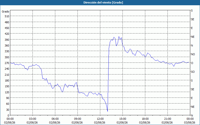Select the 12:00 time tick label
200x125 pixels.
pos(100,119)
